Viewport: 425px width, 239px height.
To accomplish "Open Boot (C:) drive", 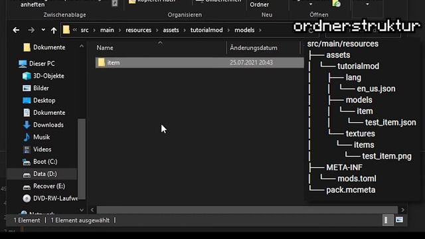I will click(45, 162).
